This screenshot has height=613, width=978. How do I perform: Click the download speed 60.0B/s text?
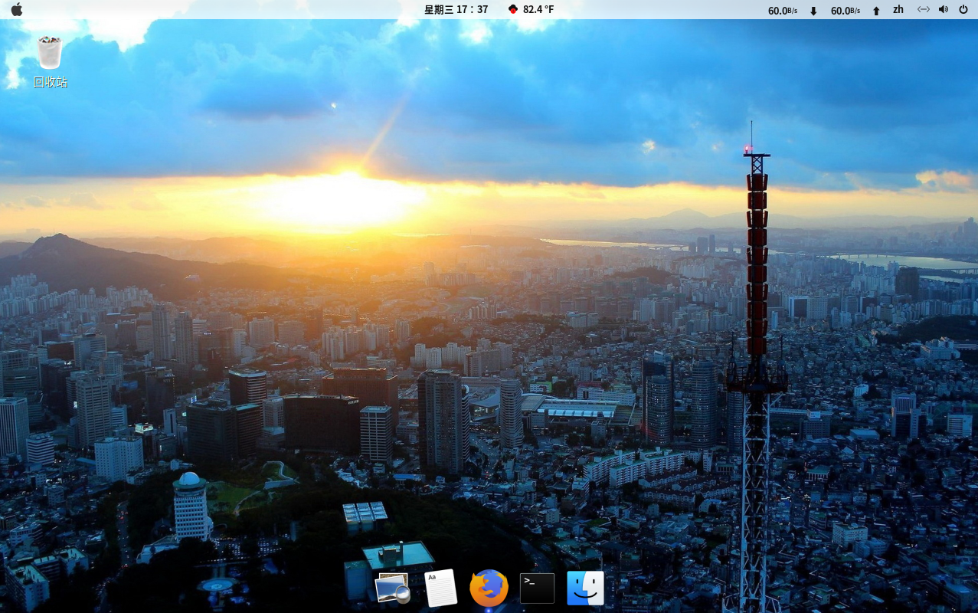(x=782, y=11)
